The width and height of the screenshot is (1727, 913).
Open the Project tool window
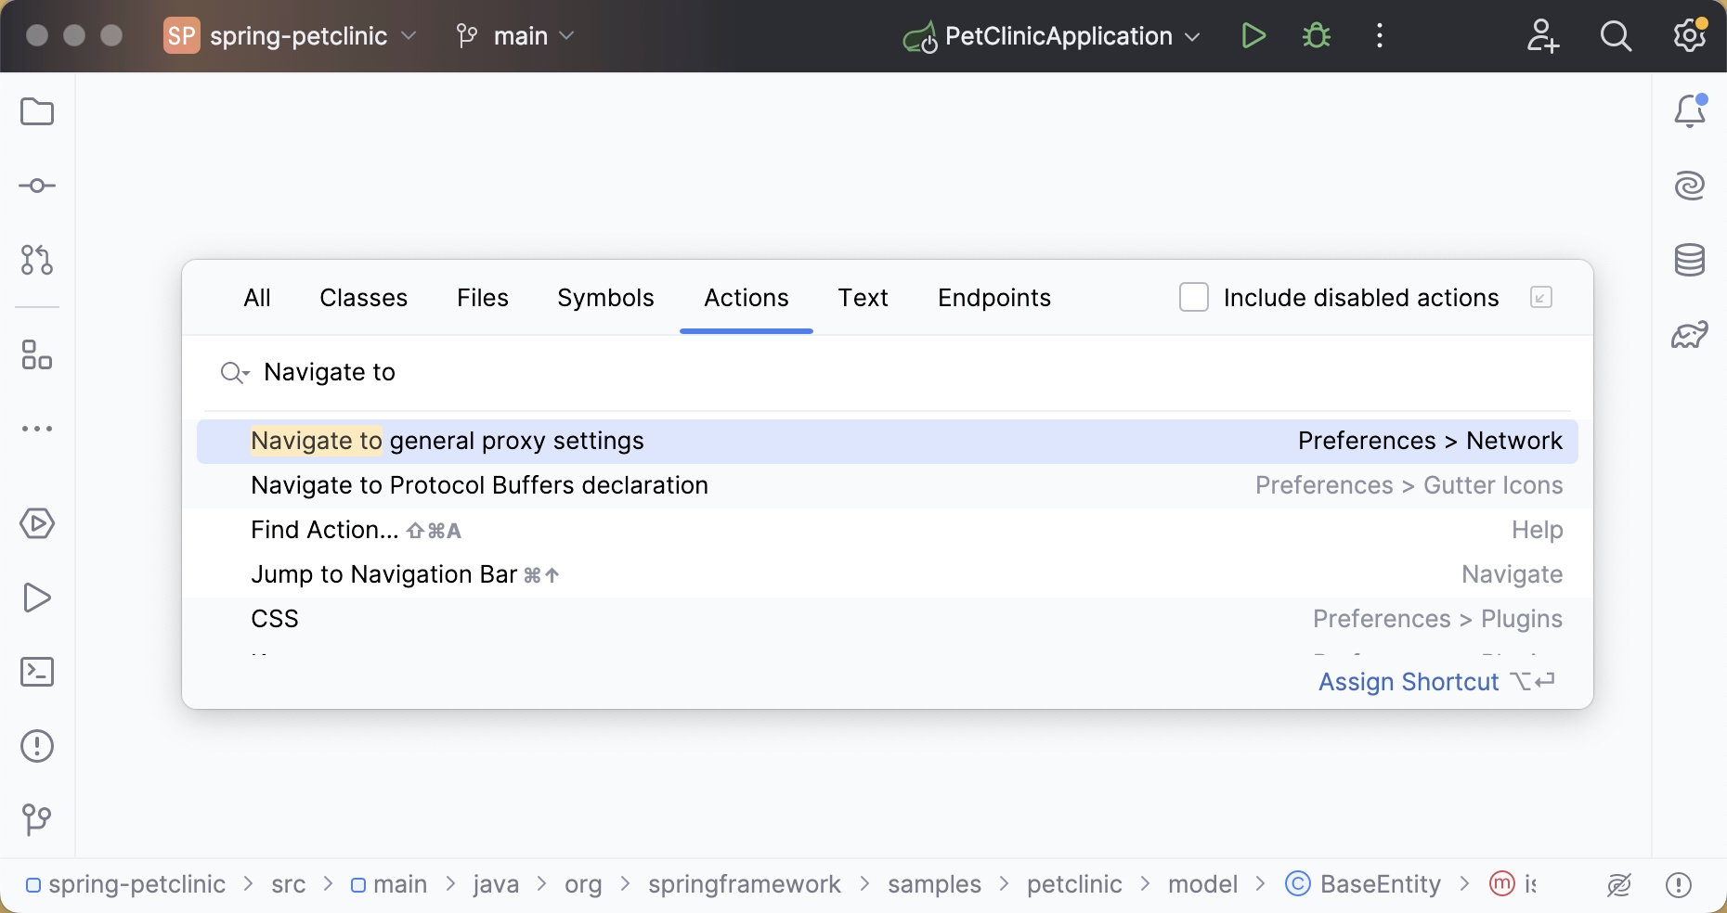click(x=37, y=111)
